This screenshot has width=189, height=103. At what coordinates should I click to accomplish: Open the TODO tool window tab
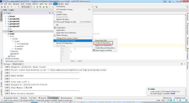click(33, 98)
